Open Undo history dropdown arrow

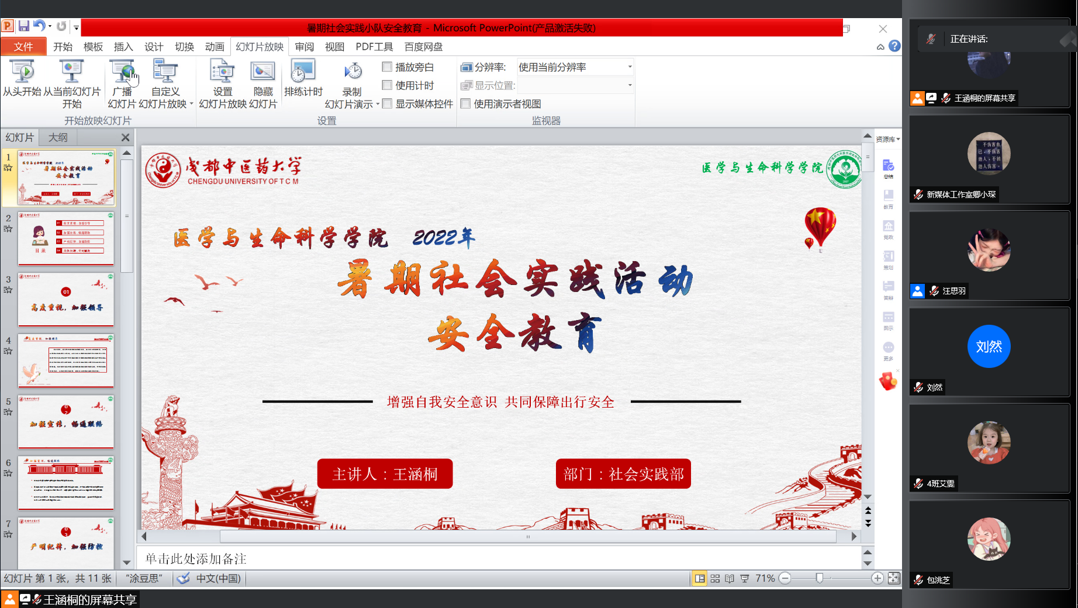(x=50, y=26)
